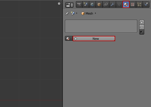The image size is (151, 107).
Task: Select the Material properties tab
Action: (x=126, y=4)
